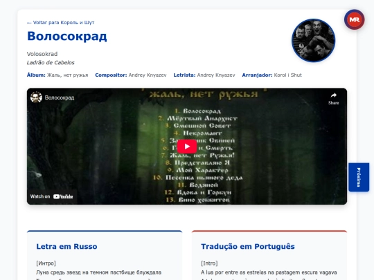Click the subtitle Ladrão de Cabelos
The image size is (374, 280).
51,63
